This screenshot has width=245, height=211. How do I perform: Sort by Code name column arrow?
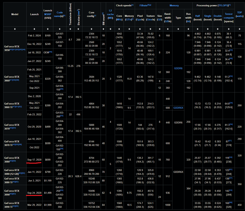[60, 29]
